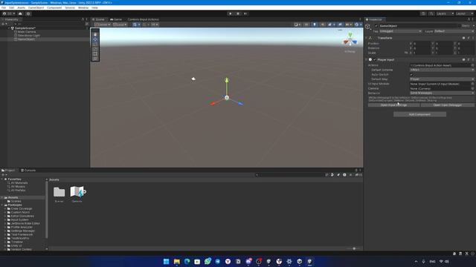Click the red X axis cone on the orientation gizmo
The width and height of the screenshot is (476, 267).
tap(346, 42)
